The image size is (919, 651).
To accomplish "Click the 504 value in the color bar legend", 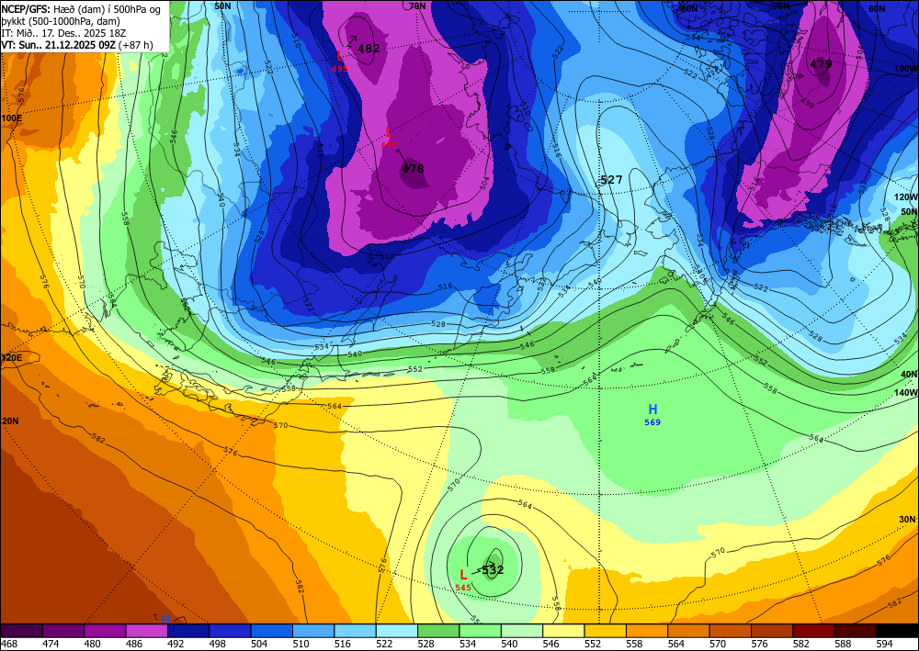I will (x=261, y=645).
